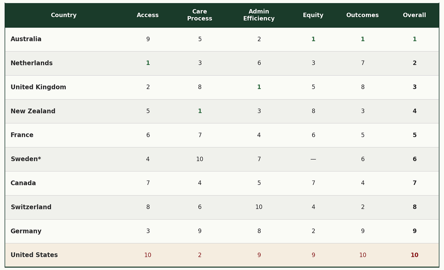Select Netherlands' Admin Efficiency value 6
The width and height of the screenshot is (444, 270).
point(259,63)
